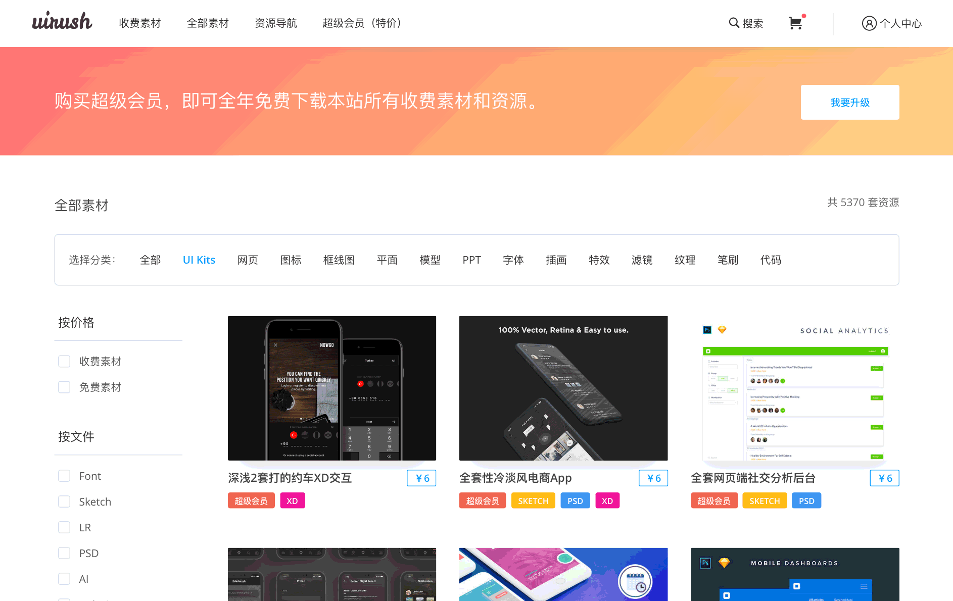Click the 搜索 search link
The image size is (953, 601).
pos(753,23)
